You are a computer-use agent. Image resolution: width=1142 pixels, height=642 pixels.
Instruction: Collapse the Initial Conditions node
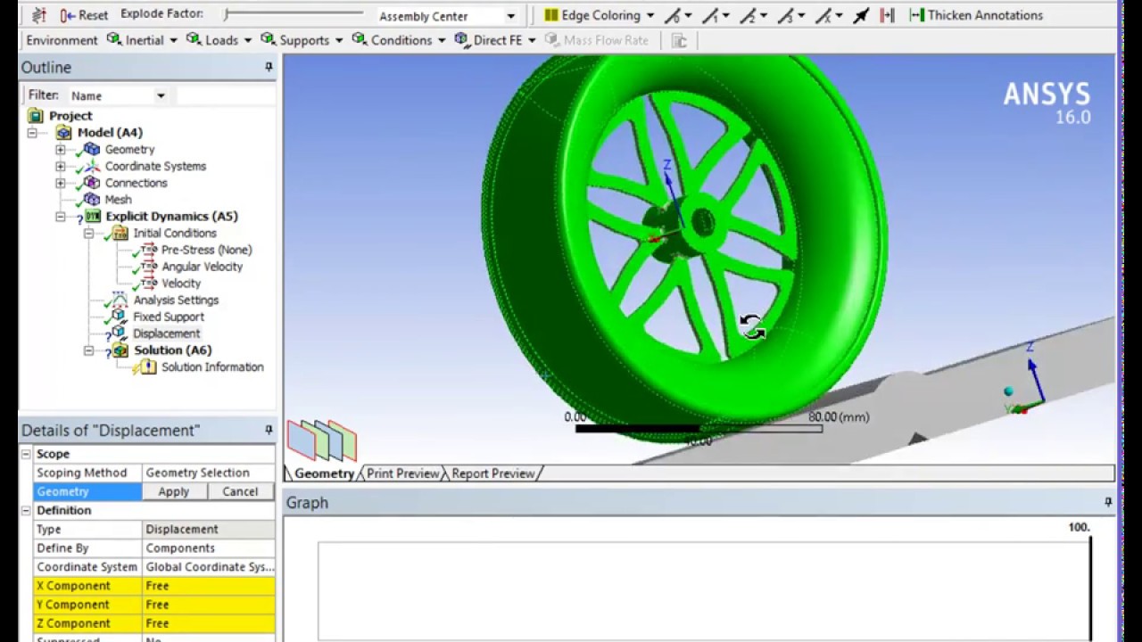(x=88, y=234)
